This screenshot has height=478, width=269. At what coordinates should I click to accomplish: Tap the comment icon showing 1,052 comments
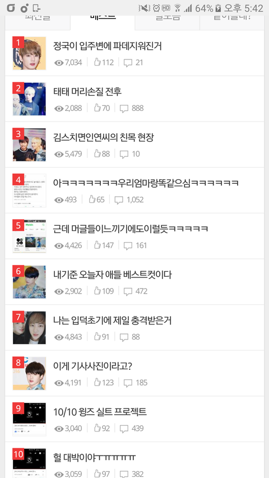(119, 200)
